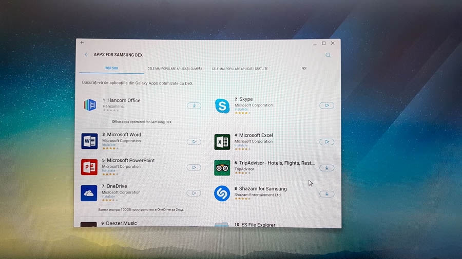Go back using the blue chevron
Viewport: 462px width, 259px height.
tap(86, 55)
